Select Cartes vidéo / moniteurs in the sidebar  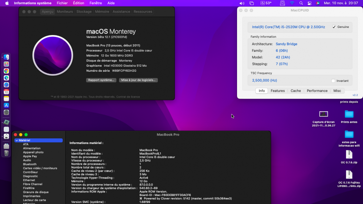tap(40, 168)
